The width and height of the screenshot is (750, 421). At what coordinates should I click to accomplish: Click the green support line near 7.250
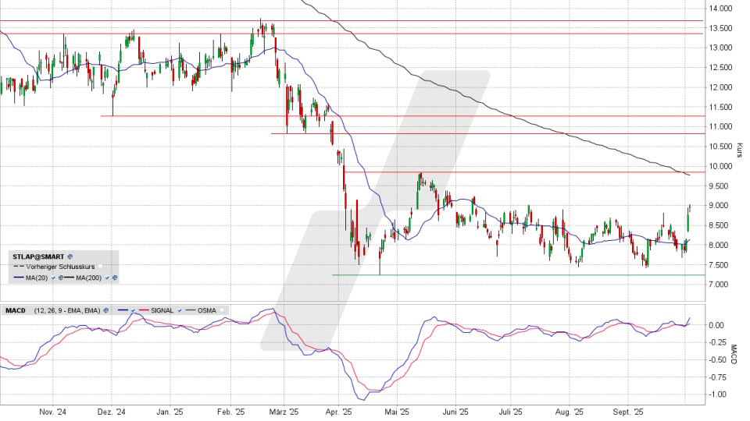(508, 274)
